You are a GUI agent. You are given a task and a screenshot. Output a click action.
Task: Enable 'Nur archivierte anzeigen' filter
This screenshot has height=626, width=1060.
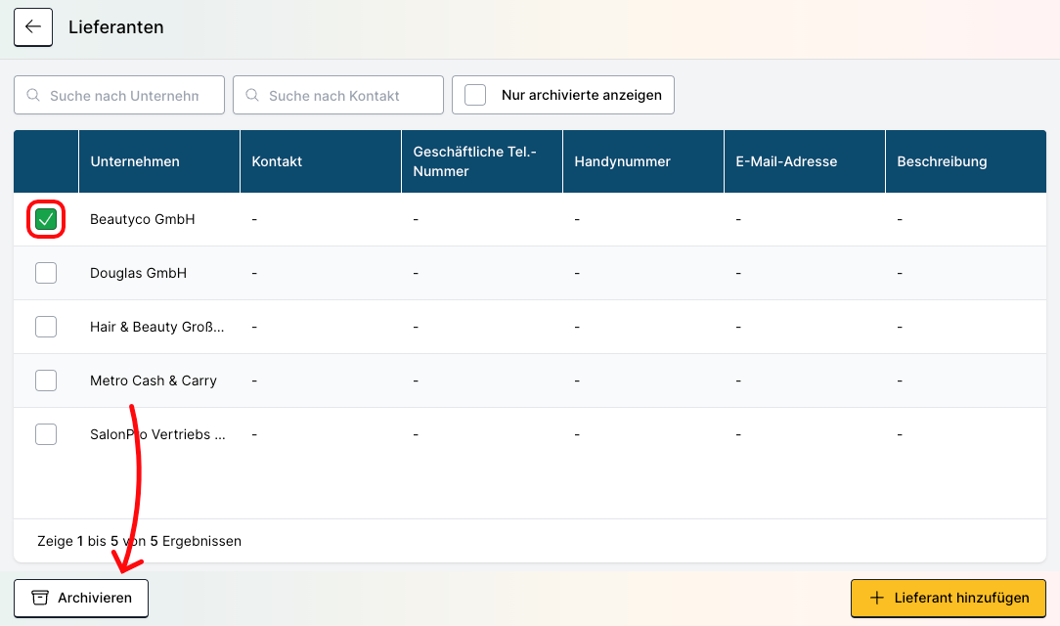(x=475, y=95)
